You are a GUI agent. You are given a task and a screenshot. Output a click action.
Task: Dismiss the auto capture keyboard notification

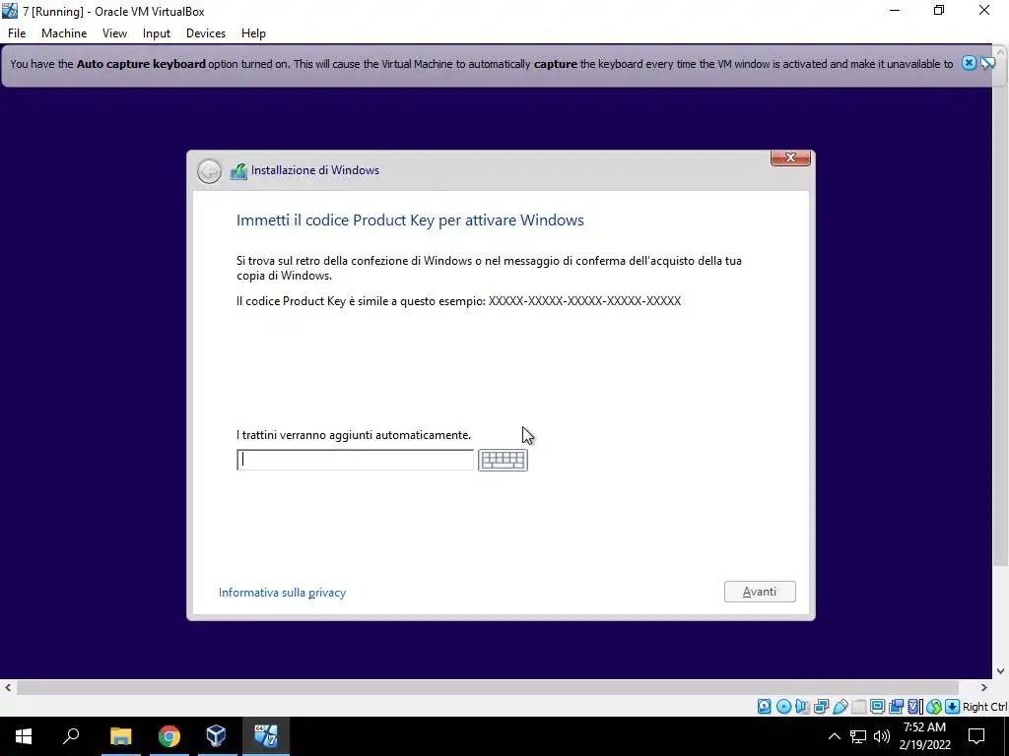point(969,63)
